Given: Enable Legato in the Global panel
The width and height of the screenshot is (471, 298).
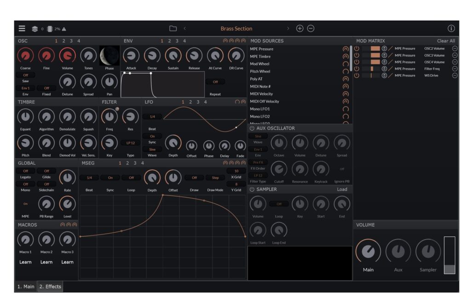Looking at the screenshot, I should click(25, 171).
